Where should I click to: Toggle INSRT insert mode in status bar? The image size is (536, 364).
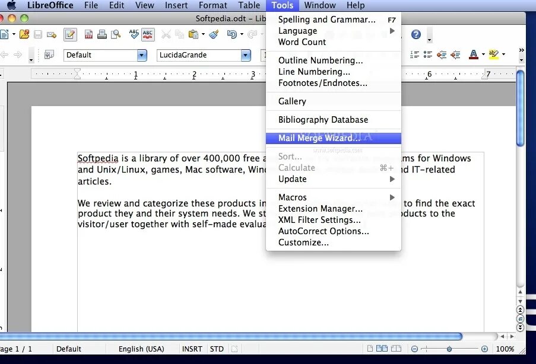click(192, 349)
